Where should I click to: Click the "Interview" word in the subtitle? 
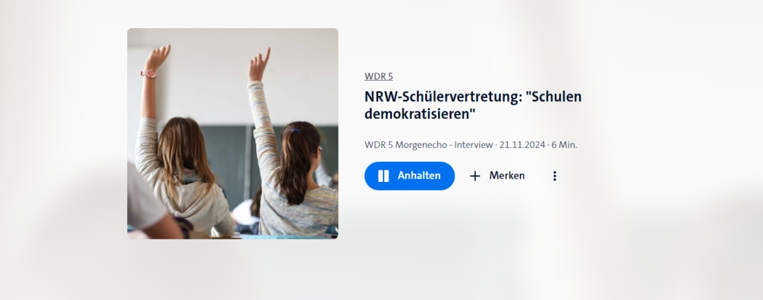(x=473, y=145)
